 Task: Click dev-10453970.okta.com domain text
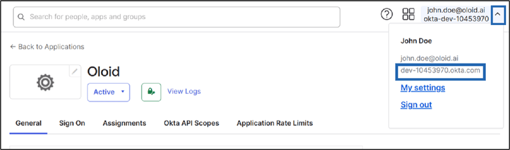click(x=440, y=70)
